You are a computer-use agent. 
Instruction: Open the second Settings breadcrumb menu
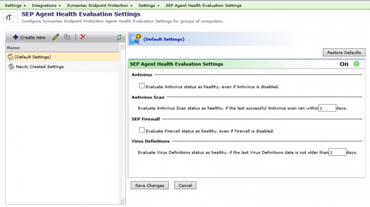point(149,5)
